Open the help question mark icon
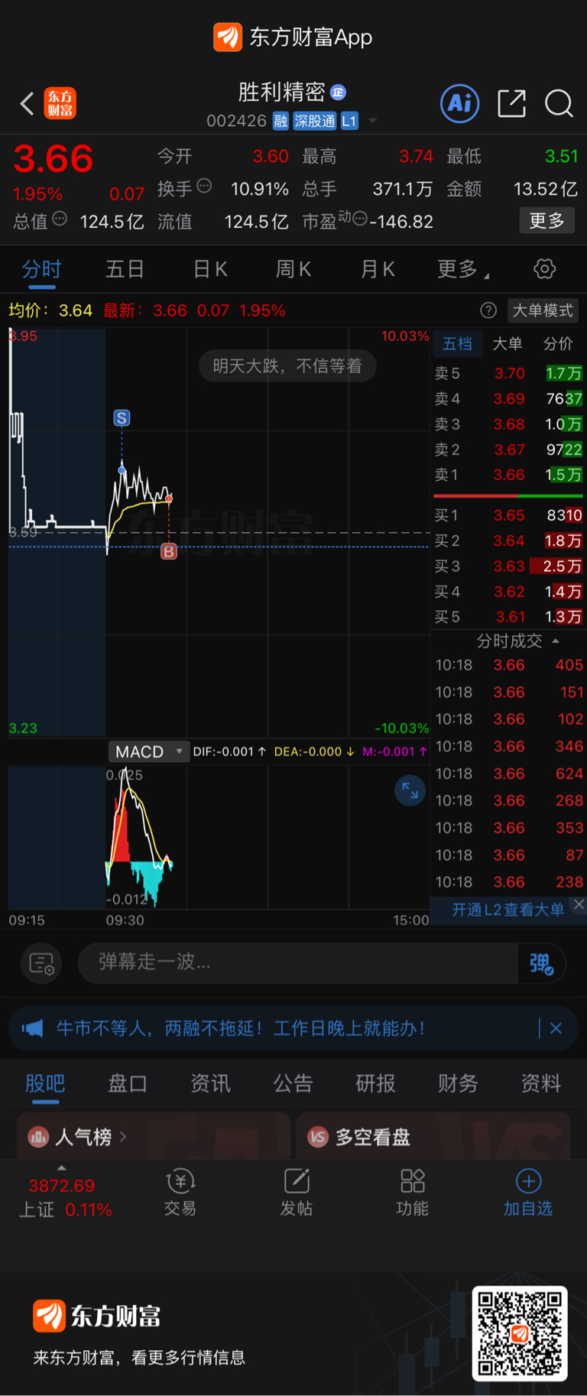The height and width of the screenshot is (1396, 587). (x=488, y=310)
